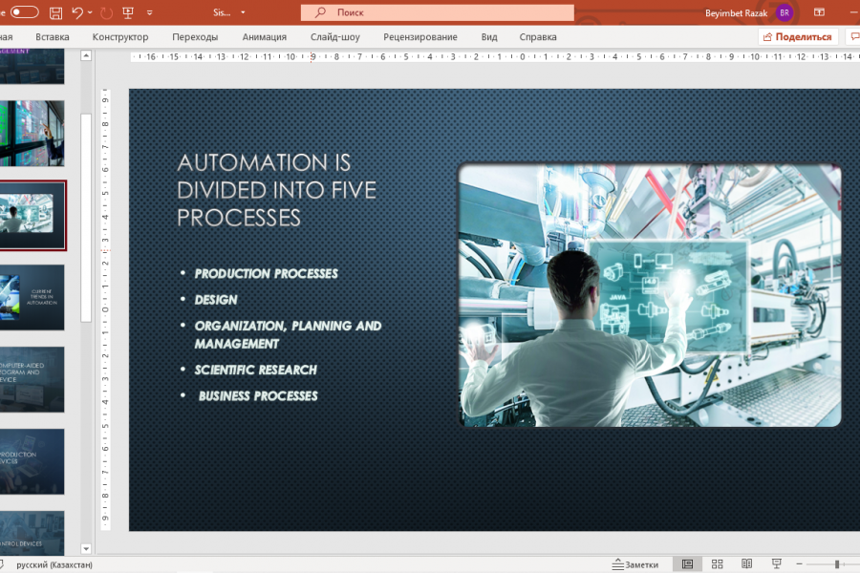Click the Redo/Repeat icon

pos(105,12)
